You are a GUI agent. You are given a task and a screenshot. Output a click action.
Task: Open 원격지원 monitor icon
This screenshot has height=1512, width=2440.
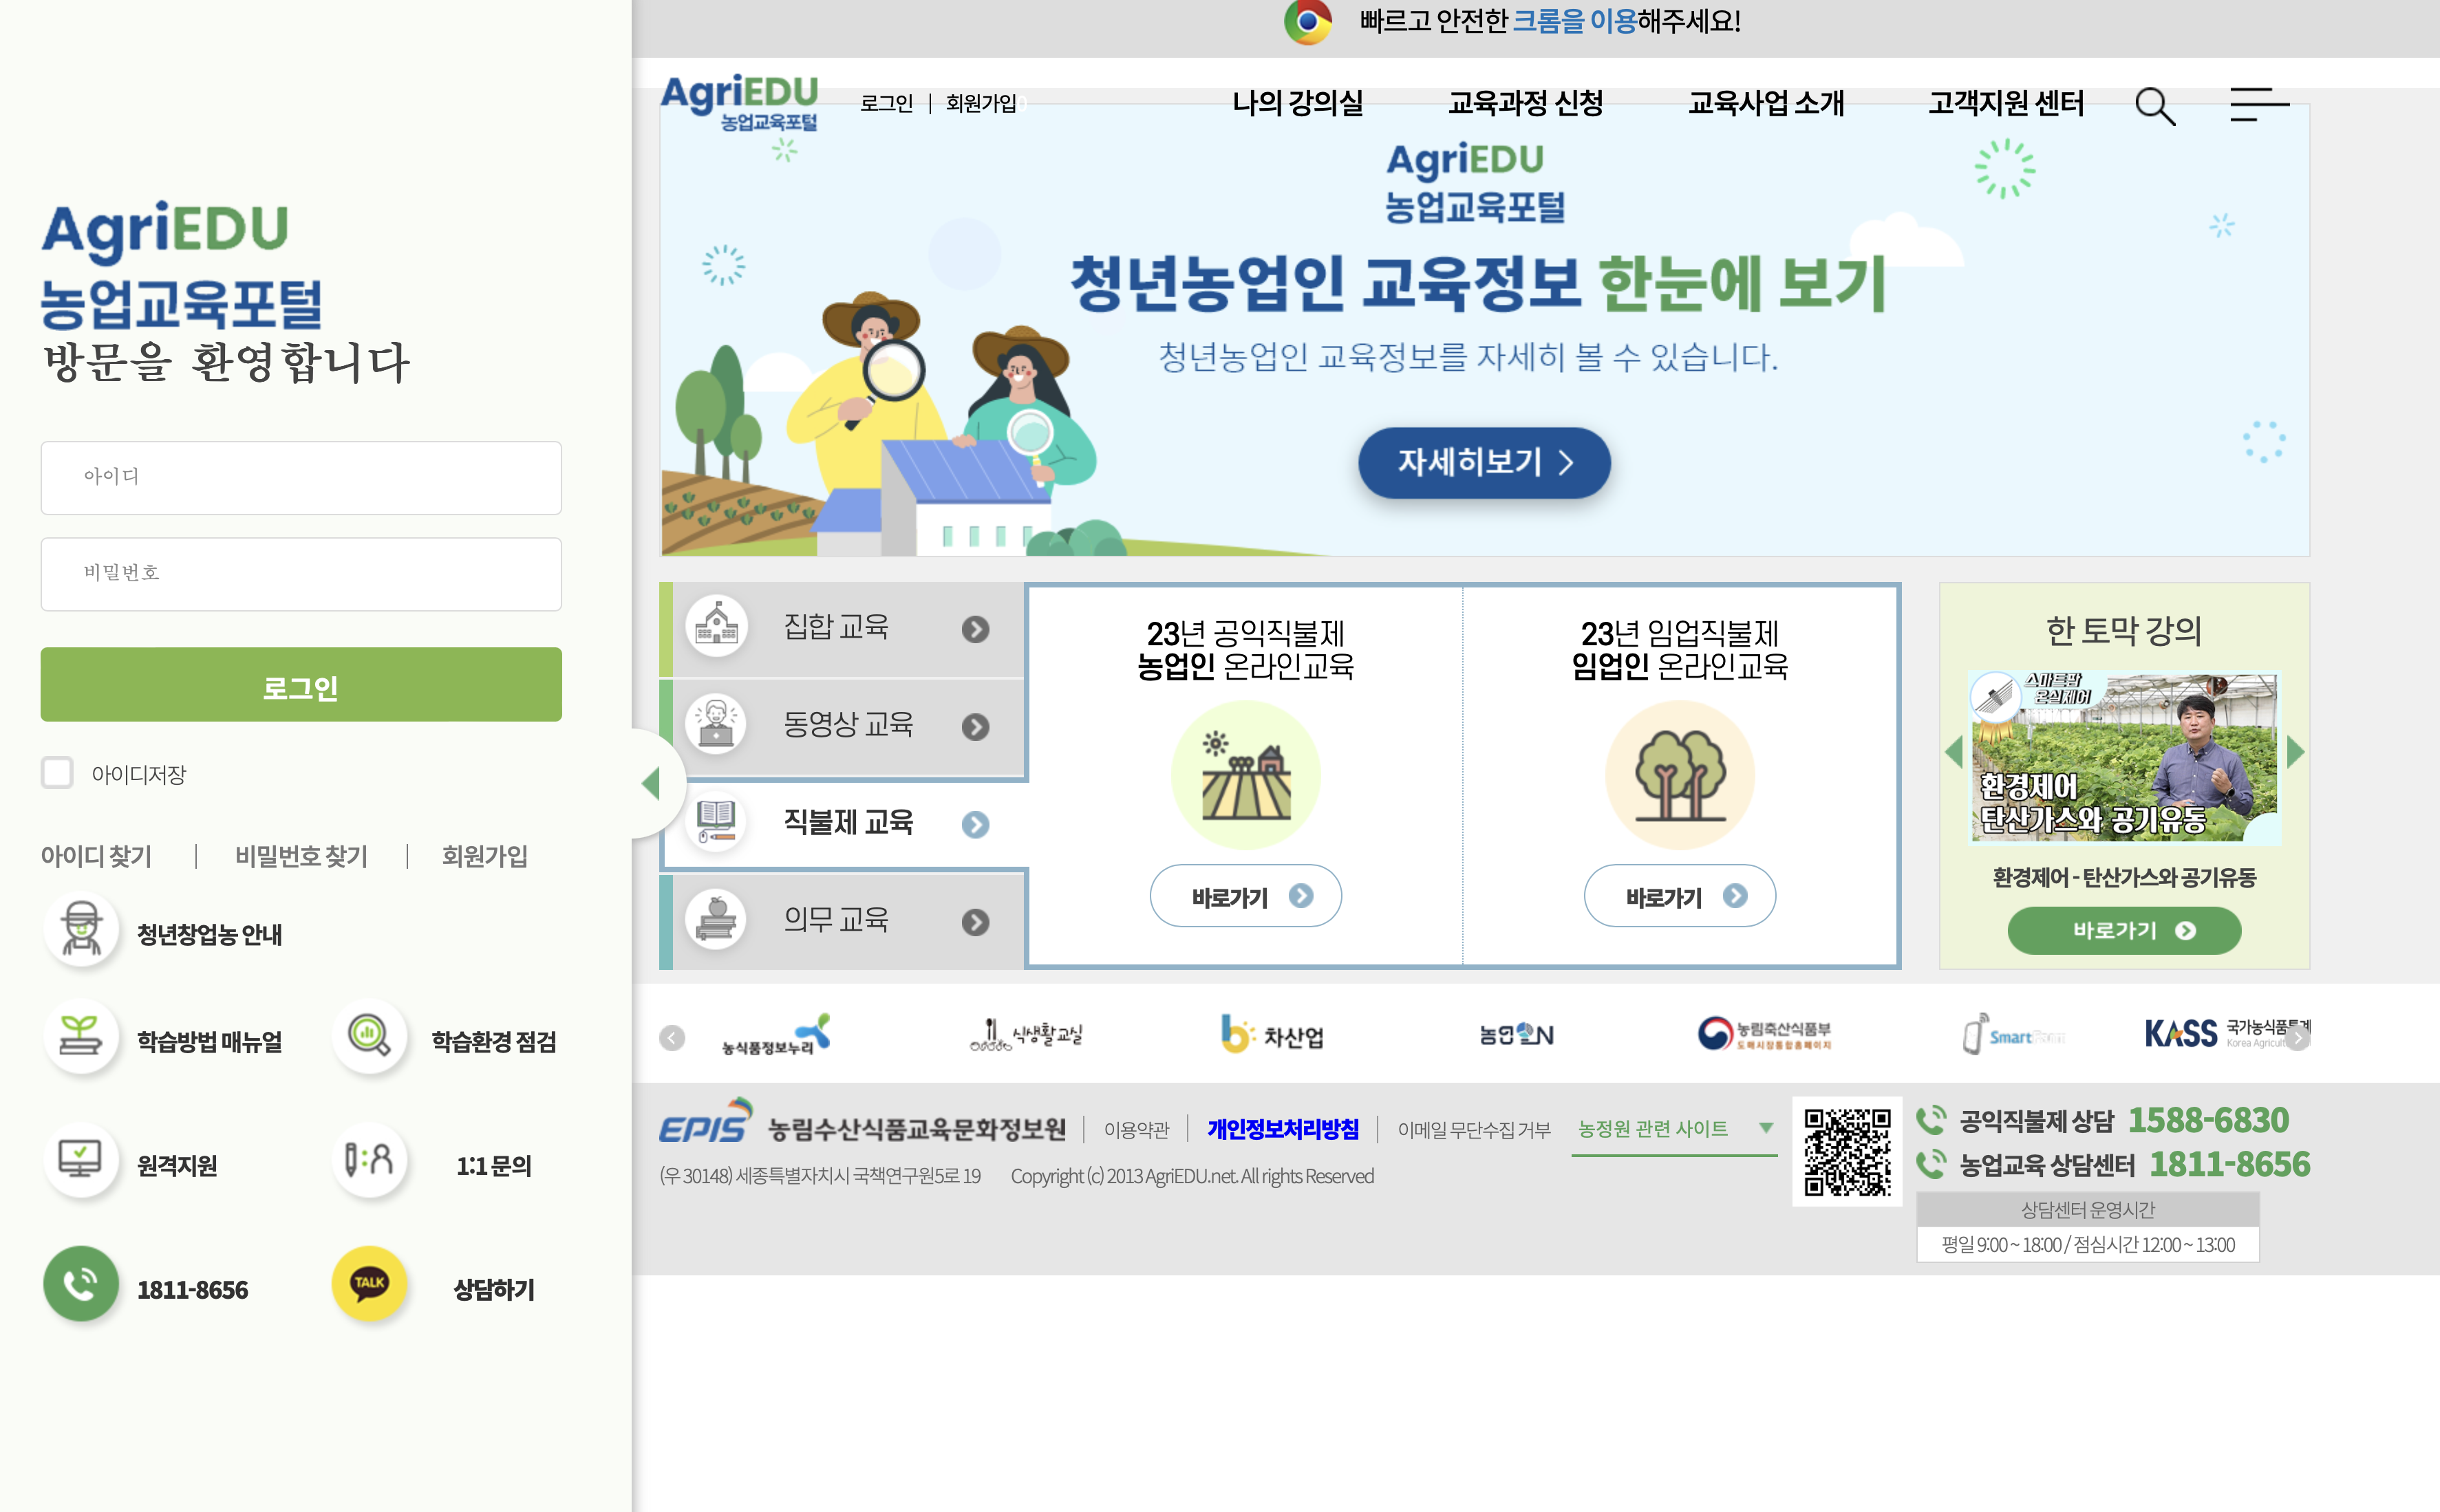click(81, 1160)
